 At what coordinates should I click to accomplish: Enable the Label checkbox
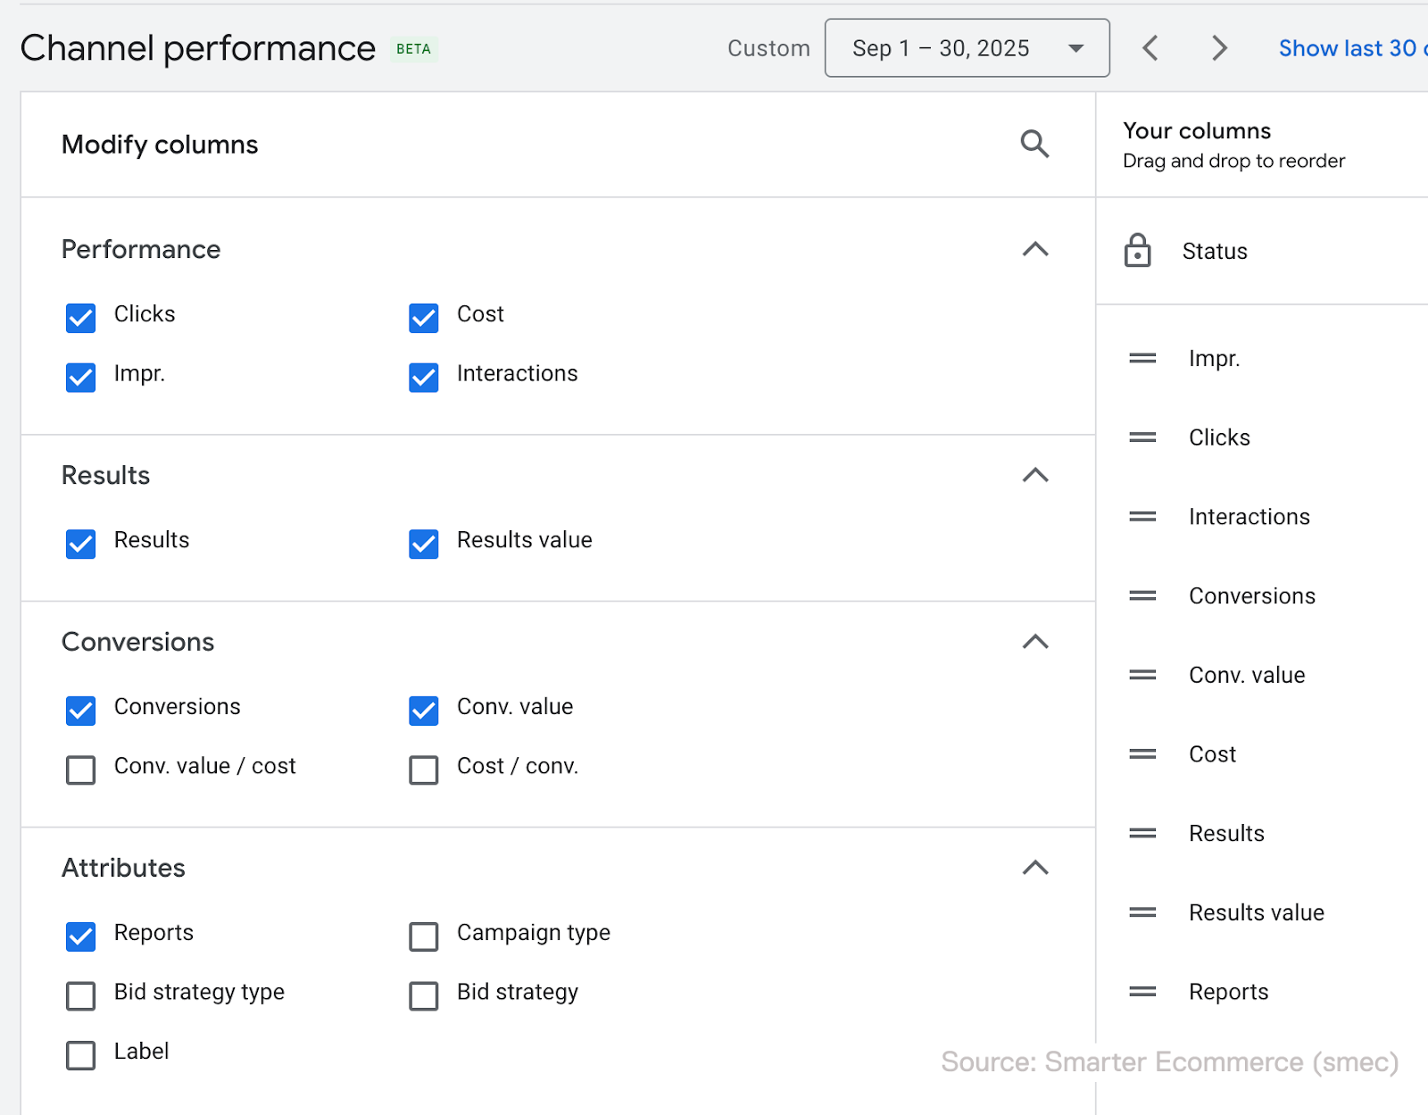80,1055
